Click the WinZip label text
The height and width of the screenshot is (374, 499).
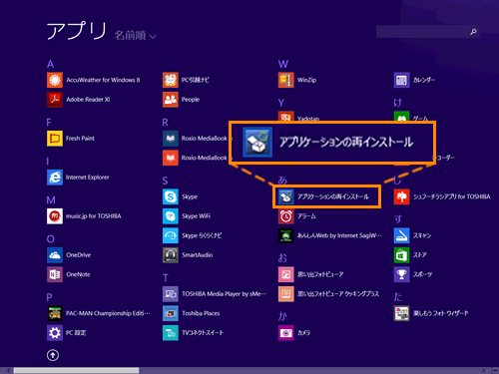pos(306,80)
